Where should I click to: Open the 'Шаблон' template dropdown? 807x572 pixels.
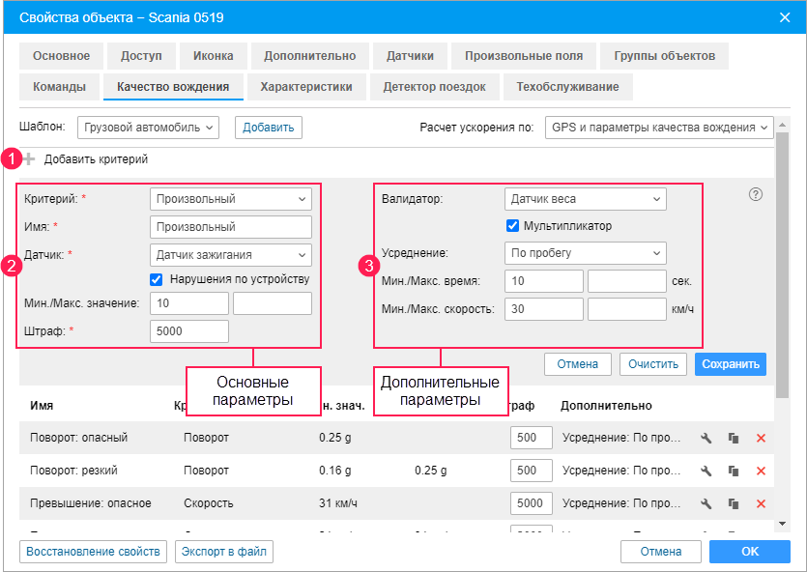(149, 128)
